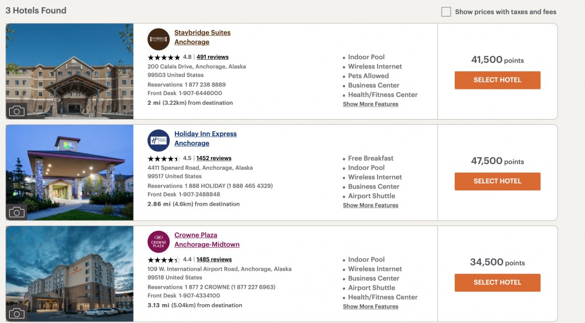
Task: Click 'Wireless Internet' feature of Staybridge Suites
Action: [375, 67]
